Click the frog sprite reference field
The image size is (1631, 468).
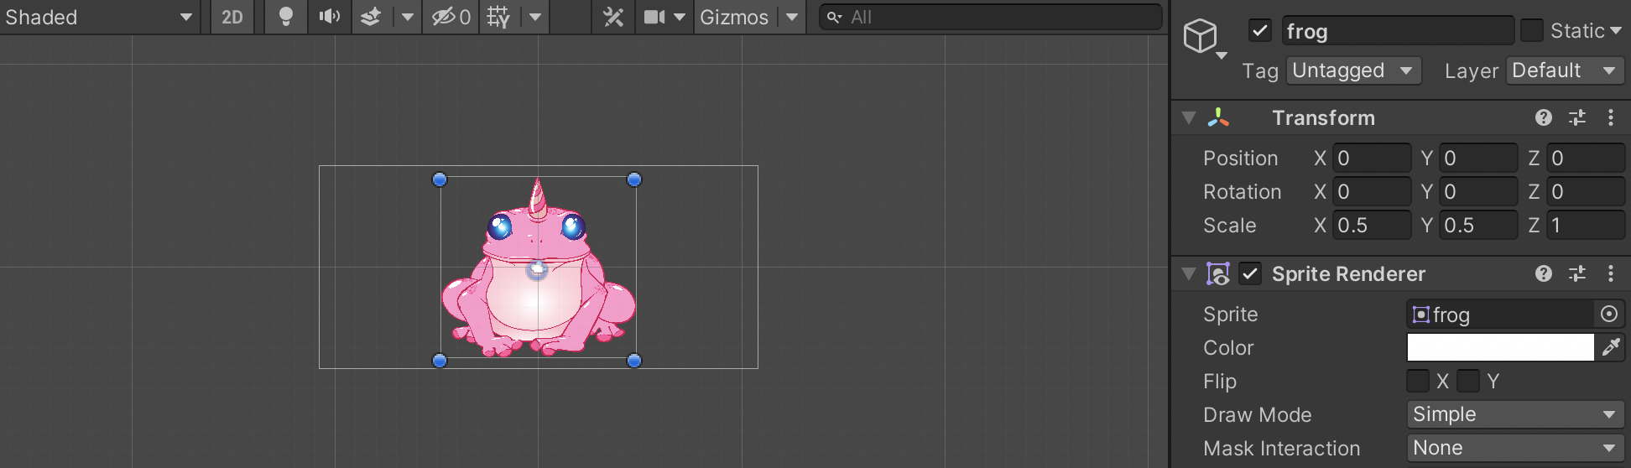pyautogui.click(x=1500, y=314)
